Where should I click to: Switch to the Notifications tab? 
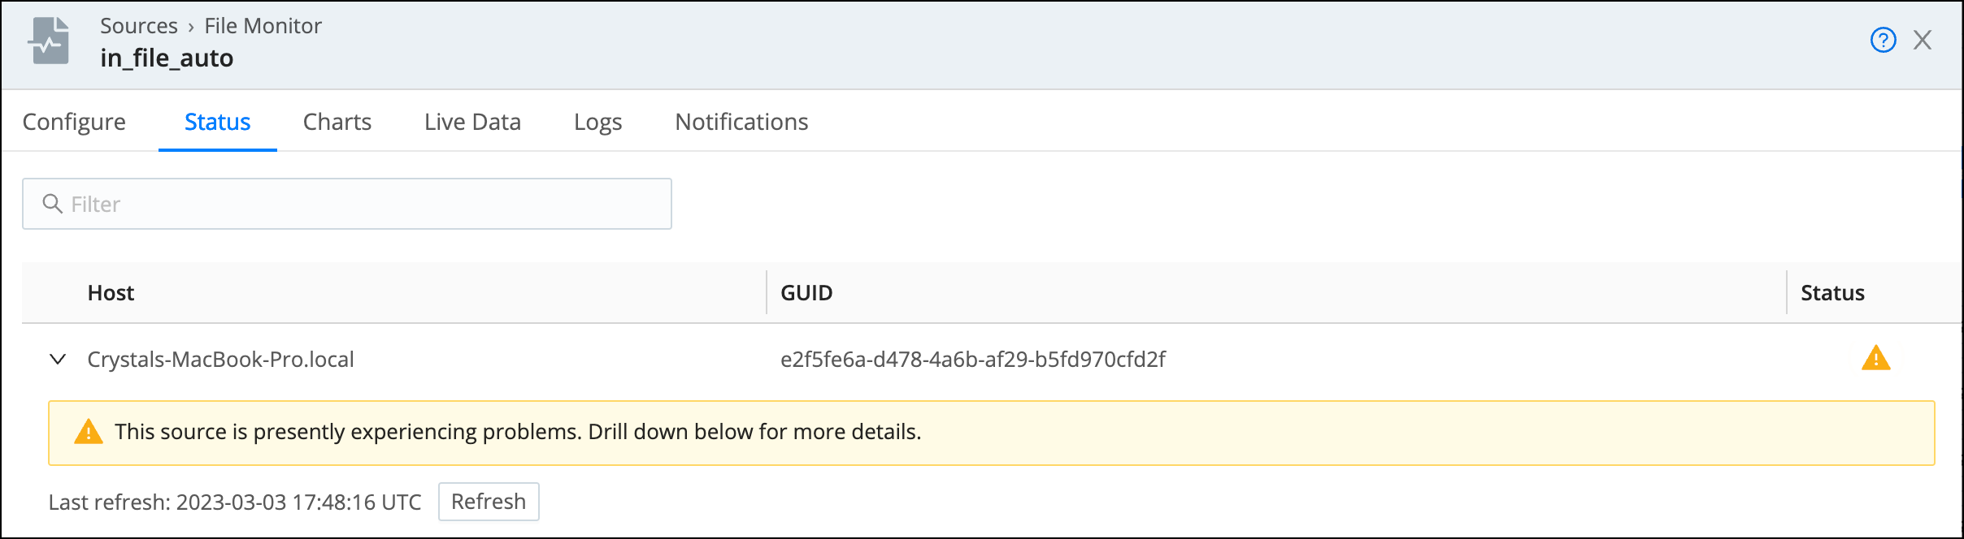click(741, 122)
